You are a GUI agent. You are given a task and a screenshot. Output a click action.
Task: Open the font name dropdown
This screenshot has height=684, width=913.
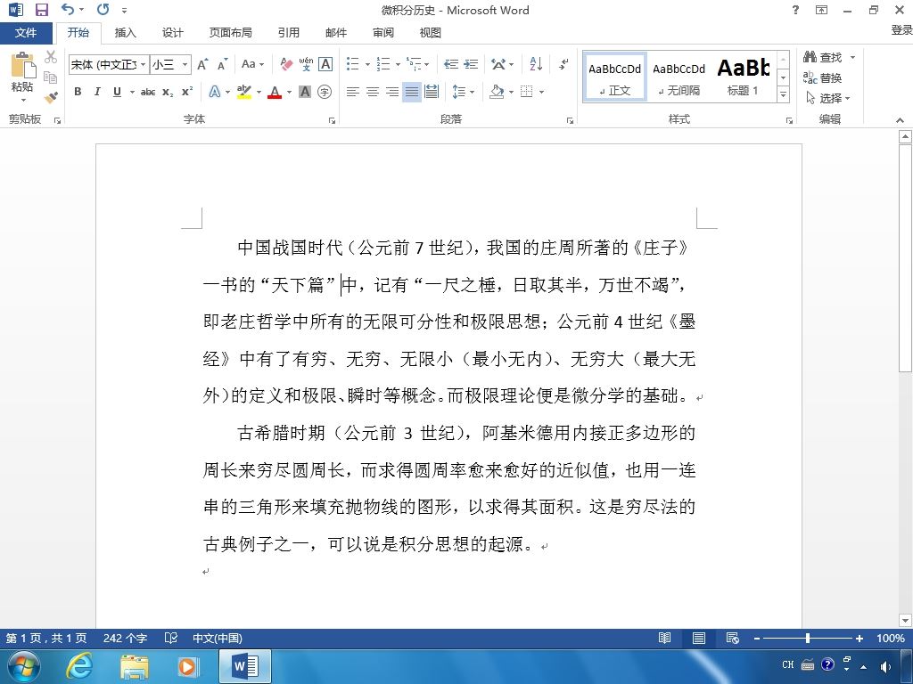pyautogui.click(x=143, y=64)
